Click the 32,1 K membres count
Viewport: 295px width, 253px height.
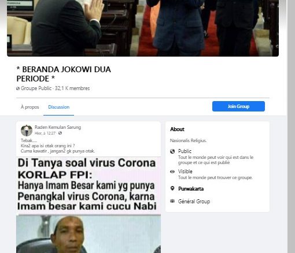pos(72,88)
